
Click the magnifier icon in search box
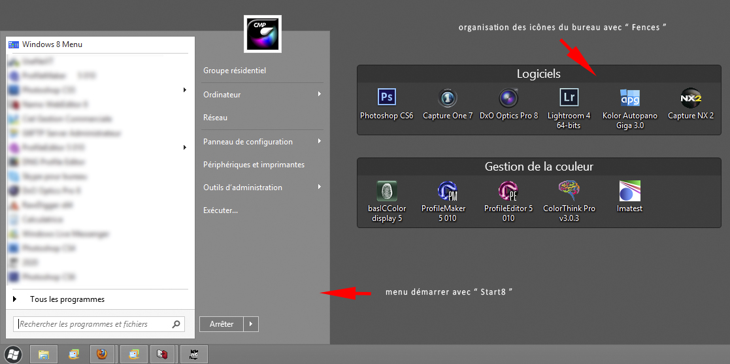(x=176, y=324)
